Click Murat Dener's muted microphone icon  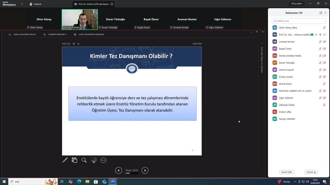point(324,84)
